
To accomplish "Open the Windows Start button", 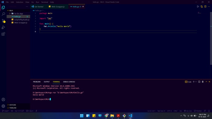I will (82, 116).
